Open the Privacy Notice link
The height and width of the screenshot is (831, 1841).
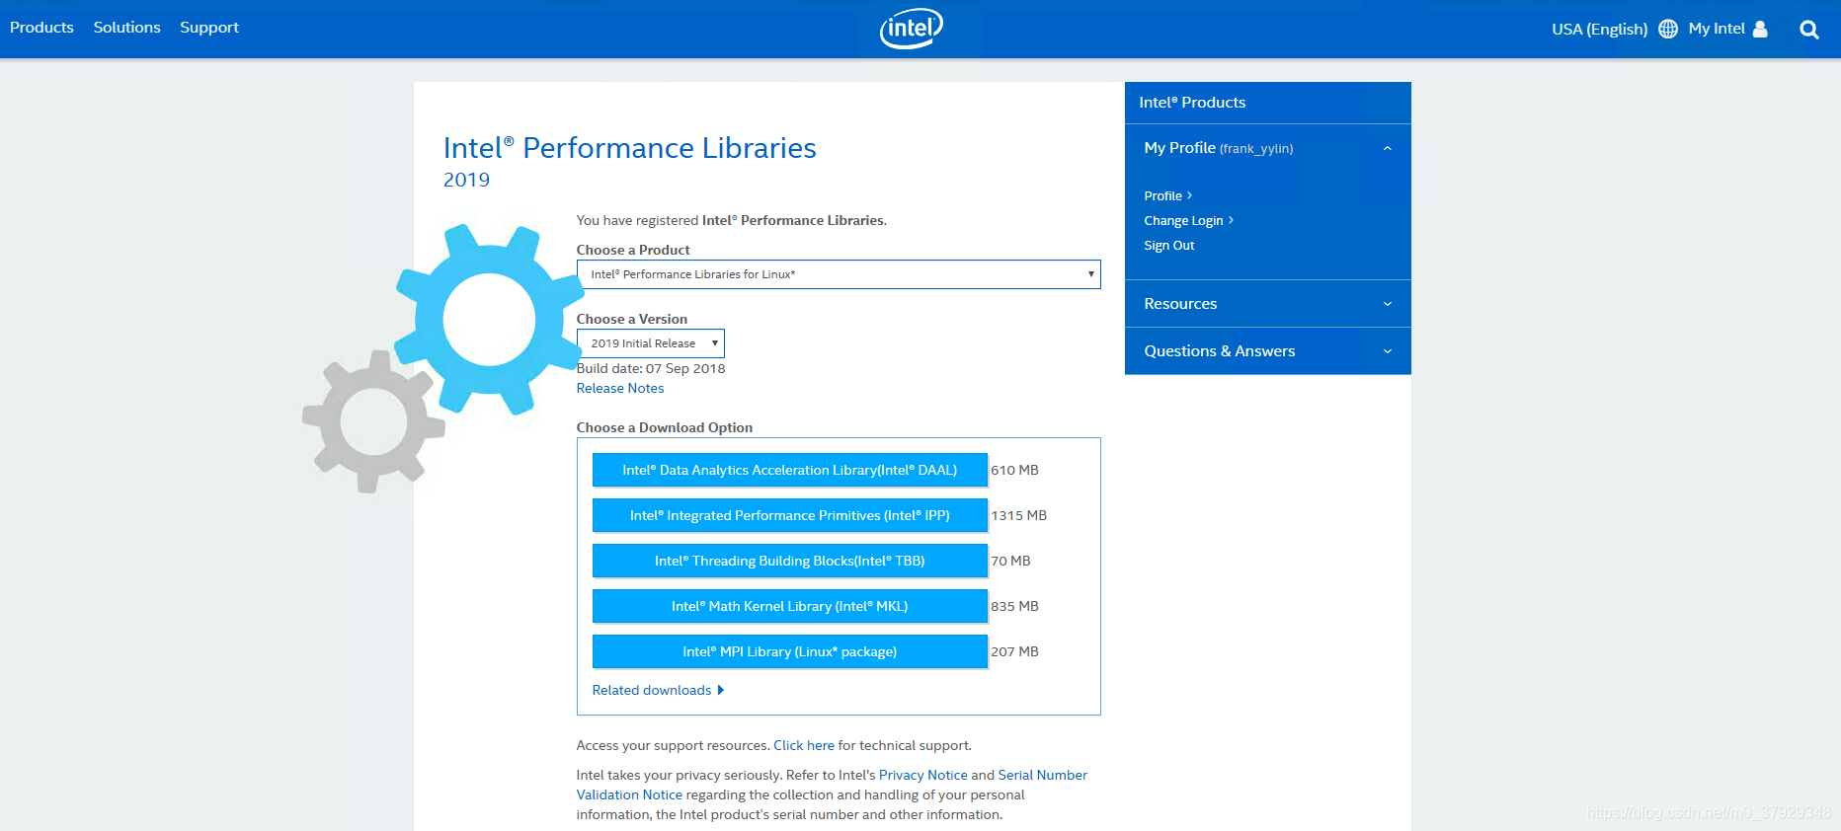click(x=923, y=775)
